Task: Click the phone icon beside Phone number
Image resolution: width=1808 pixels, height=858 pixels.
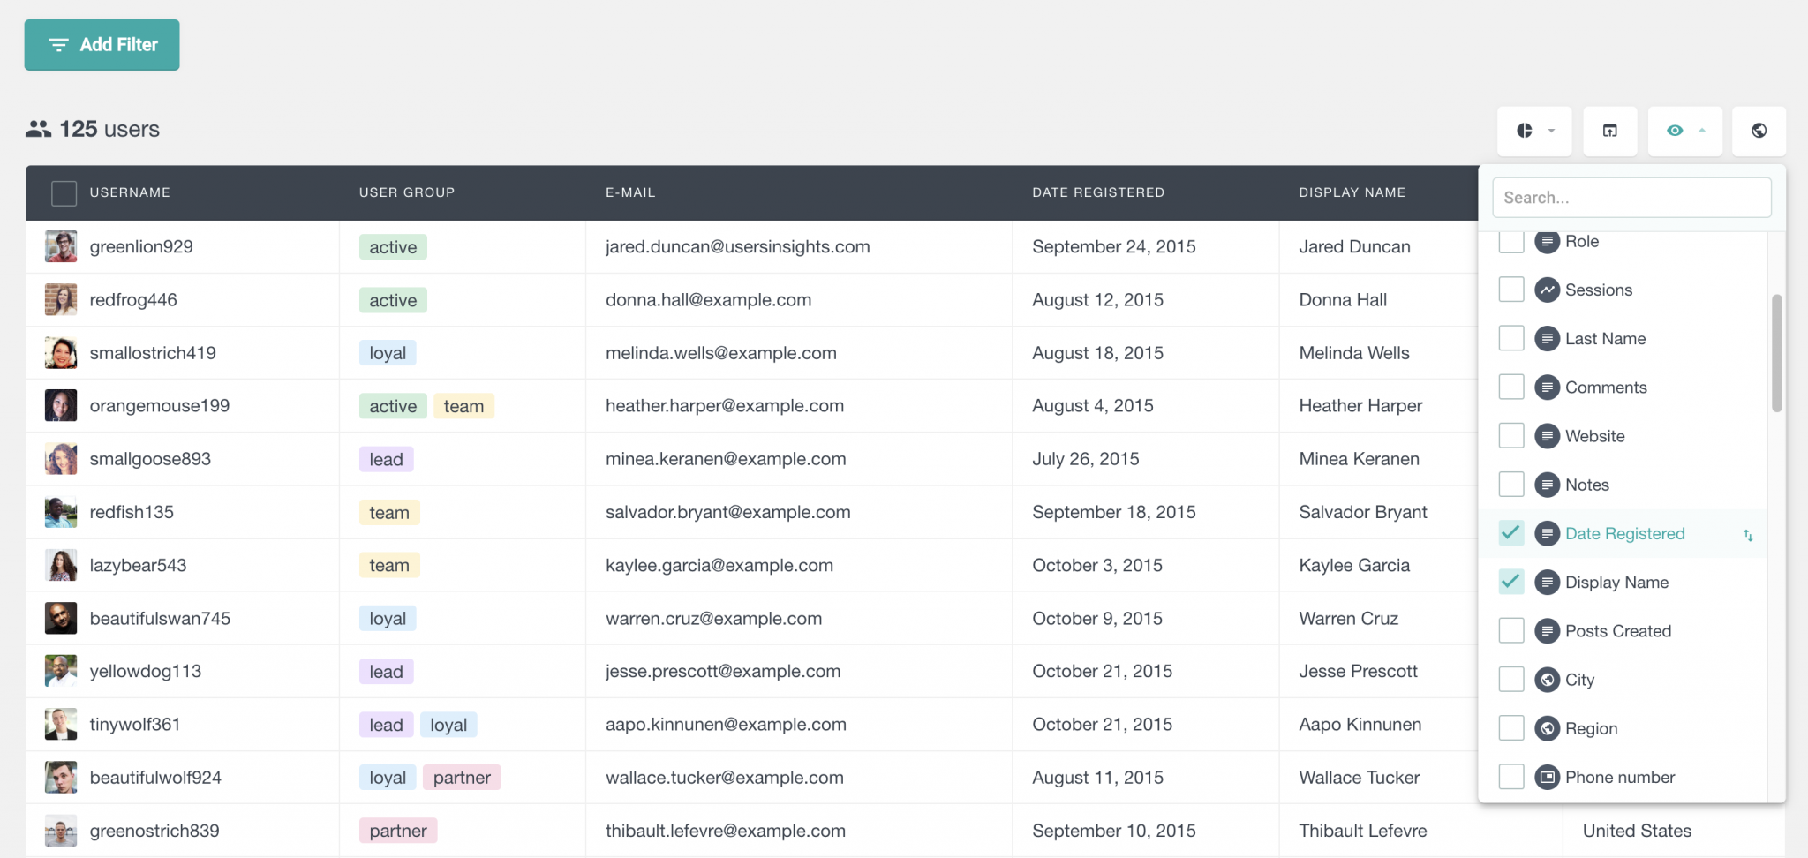Action: coord(1547,777)
